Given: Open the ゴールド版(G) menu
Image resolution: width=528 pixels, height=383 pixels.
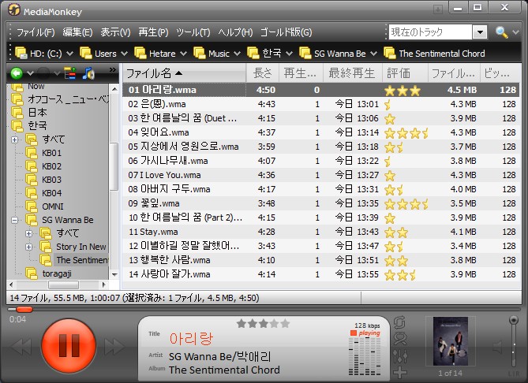Looking at the screenshot, I should point(286,32).
